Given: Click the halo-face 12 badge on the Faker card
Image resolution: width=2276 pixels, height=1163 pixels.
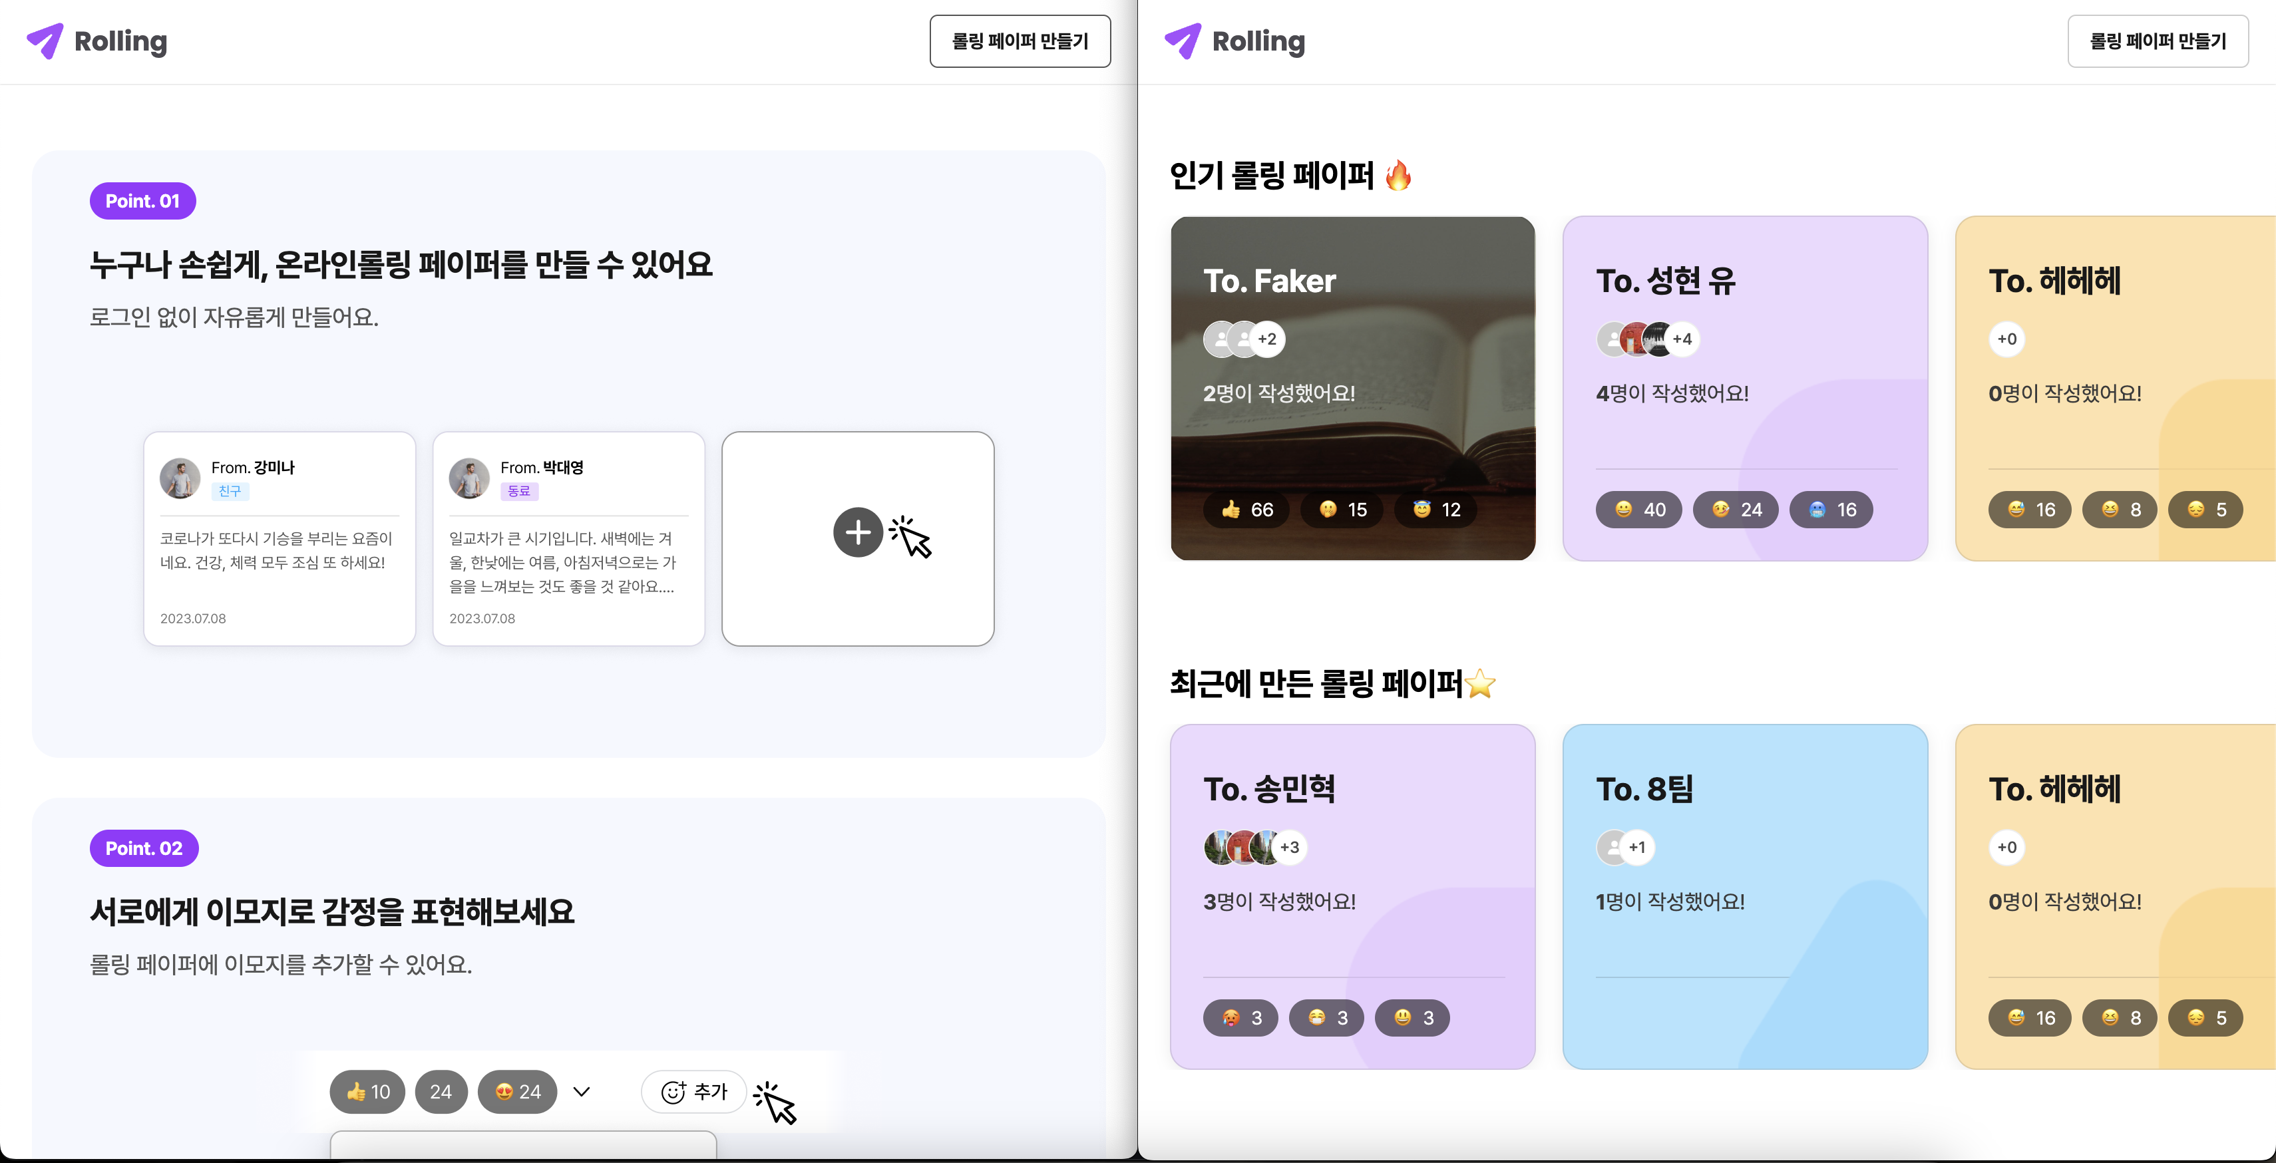Looking at the screenshot, I should (x=1435, y=510).
